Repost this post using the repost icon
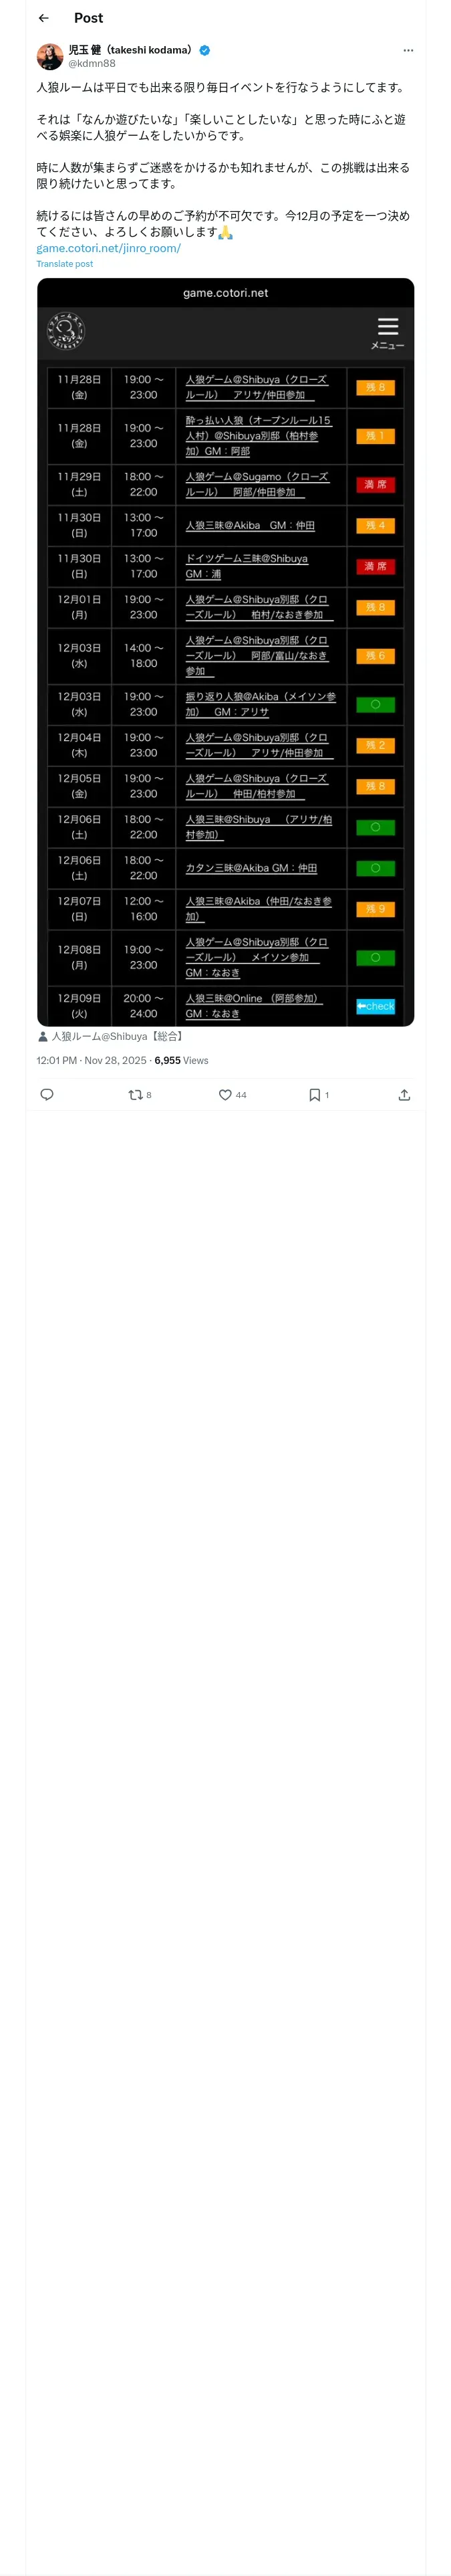451x2576 pixels. [135, 1095]
